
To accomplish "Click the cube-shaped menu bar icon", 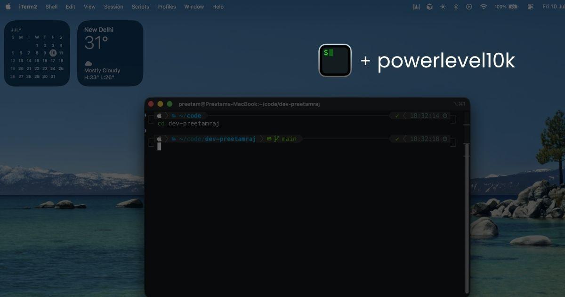I will 429,7.
